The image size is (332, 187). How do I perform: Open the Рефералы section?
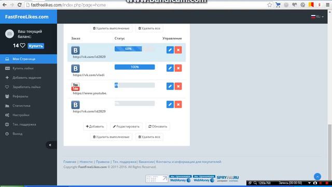(x=29, y=96)
